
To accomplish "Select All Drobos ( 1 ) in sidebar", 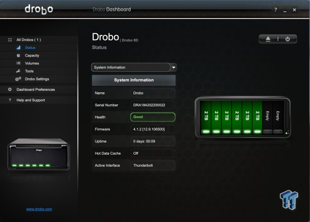I will coord(28,40).
